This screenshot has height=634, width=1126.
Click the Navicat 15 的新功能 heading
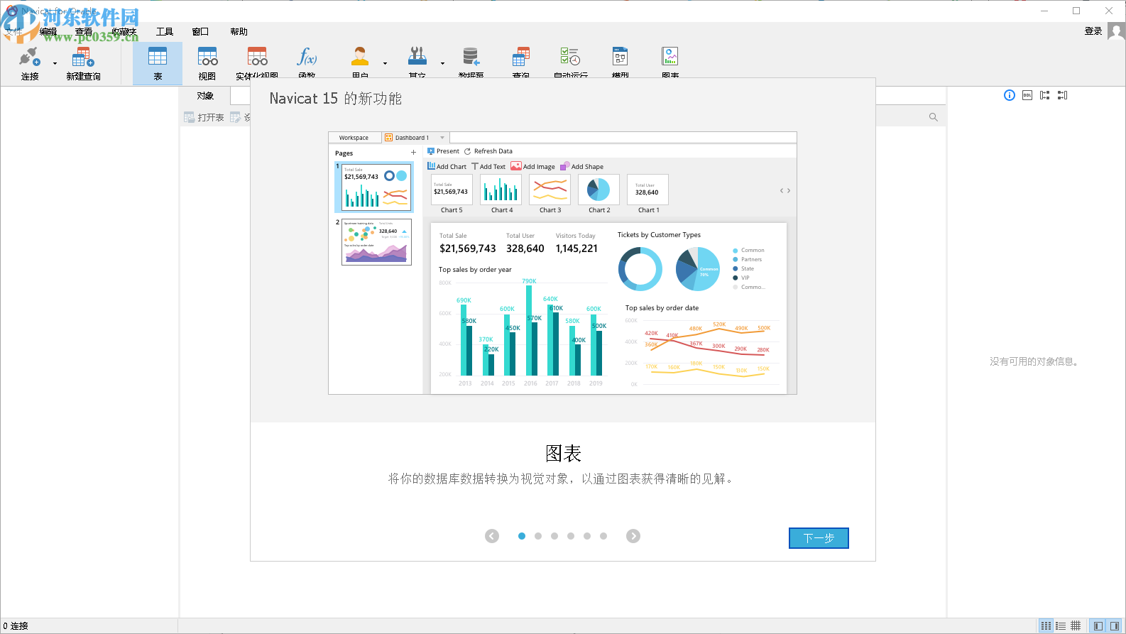tap(336, 99)
